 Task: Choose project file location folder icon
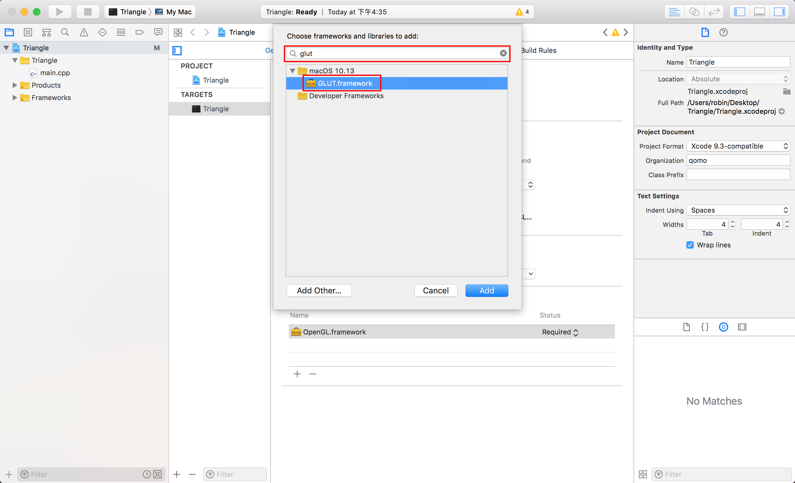coord(786,91)
